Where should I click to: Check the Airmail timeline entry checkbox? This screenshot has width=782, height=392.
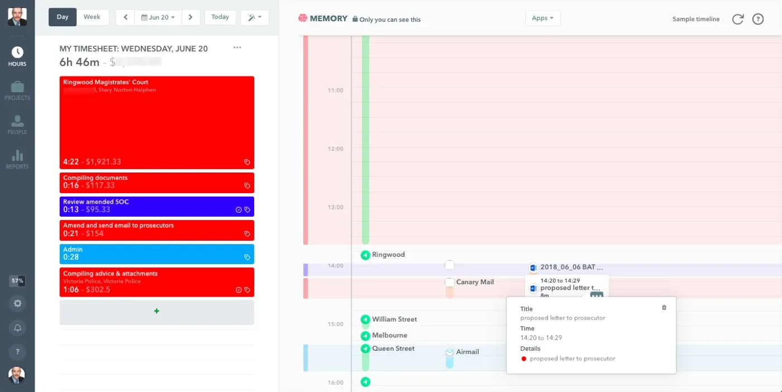click(450, 352)
